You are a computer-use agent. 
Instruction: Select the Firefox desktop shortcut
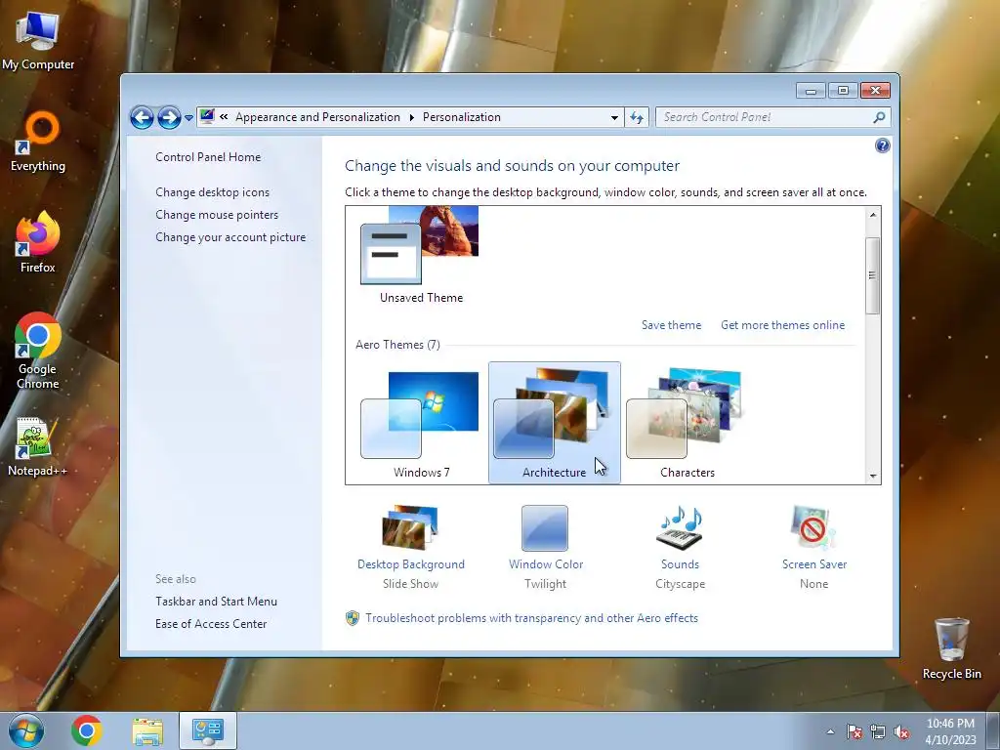[38, 242]
